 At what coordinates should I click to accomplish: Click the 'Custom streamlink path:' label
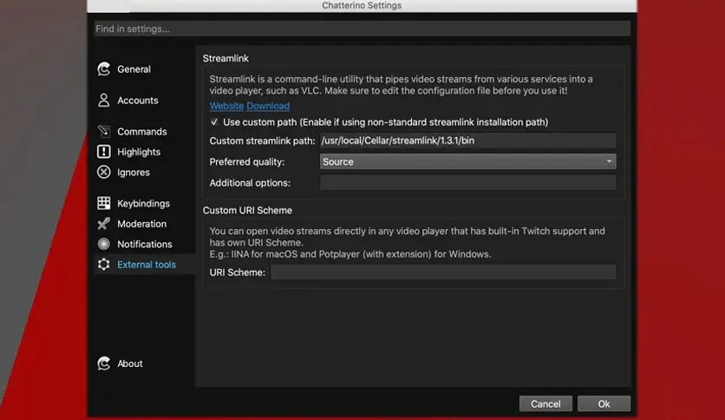click(262, 141)
